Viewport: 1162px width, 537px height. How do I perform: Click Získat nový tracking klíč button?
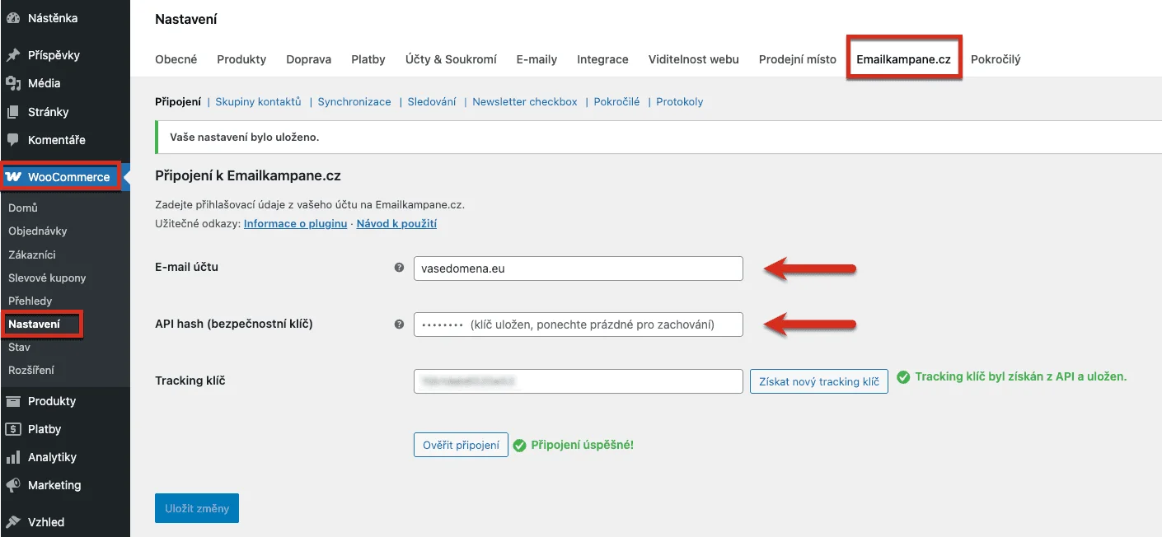[x=819, y=381]
